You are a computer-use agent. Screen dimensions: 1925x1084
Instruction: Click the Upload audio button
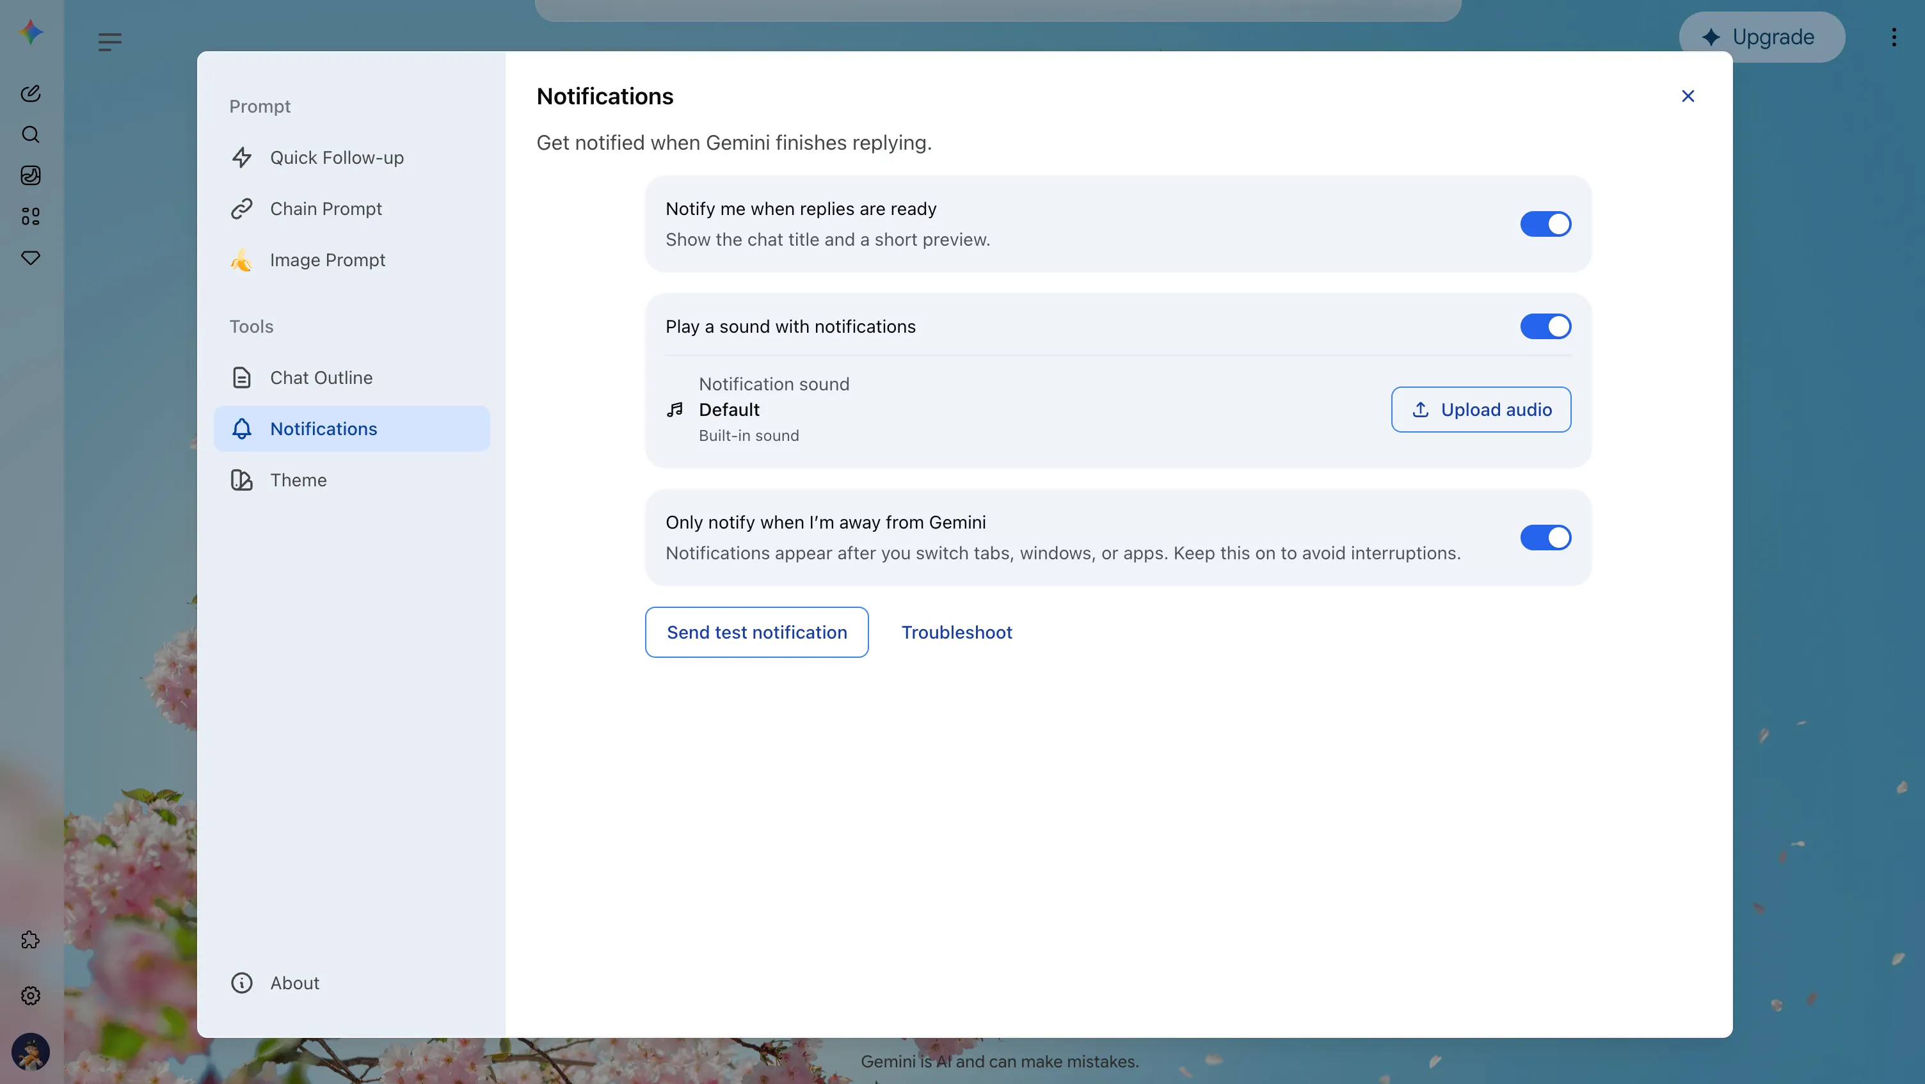[1480, 410]
